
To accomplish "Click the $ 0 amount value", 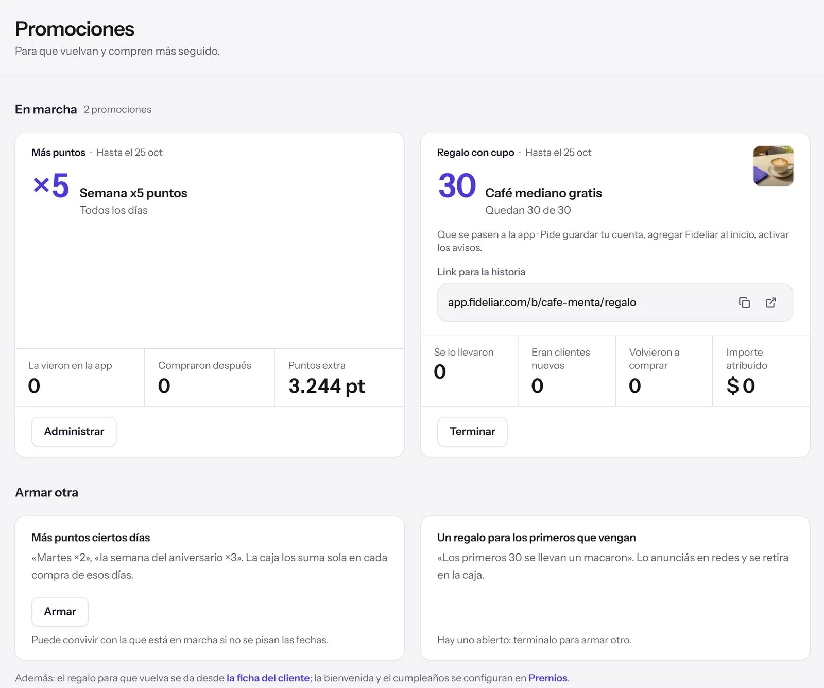I will pos(741,386).
